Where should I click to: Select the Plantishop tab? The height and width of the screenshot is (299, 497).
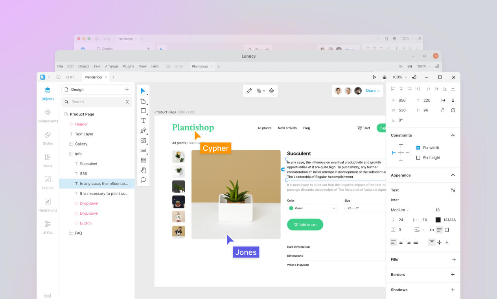tap(93, 77)
